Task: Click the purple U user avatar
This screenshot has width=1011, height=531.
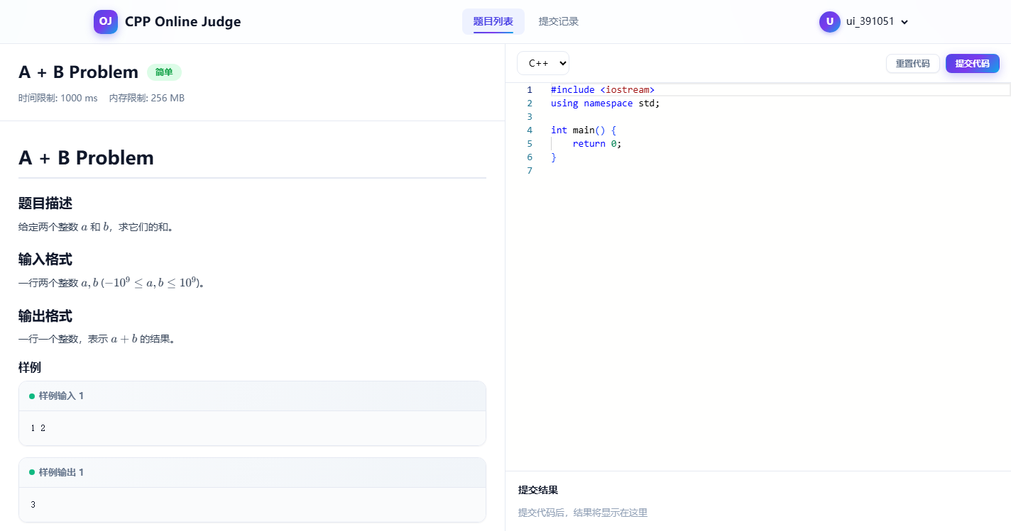Action: coord(830,21)
